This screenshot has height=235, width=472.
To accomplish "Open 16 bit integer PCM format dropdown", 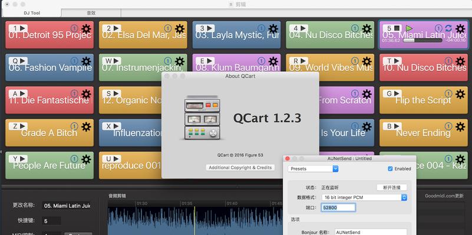I will (364, 197).
